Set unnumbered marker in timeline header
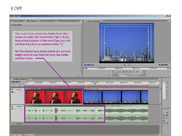 [x=22, y=85]
